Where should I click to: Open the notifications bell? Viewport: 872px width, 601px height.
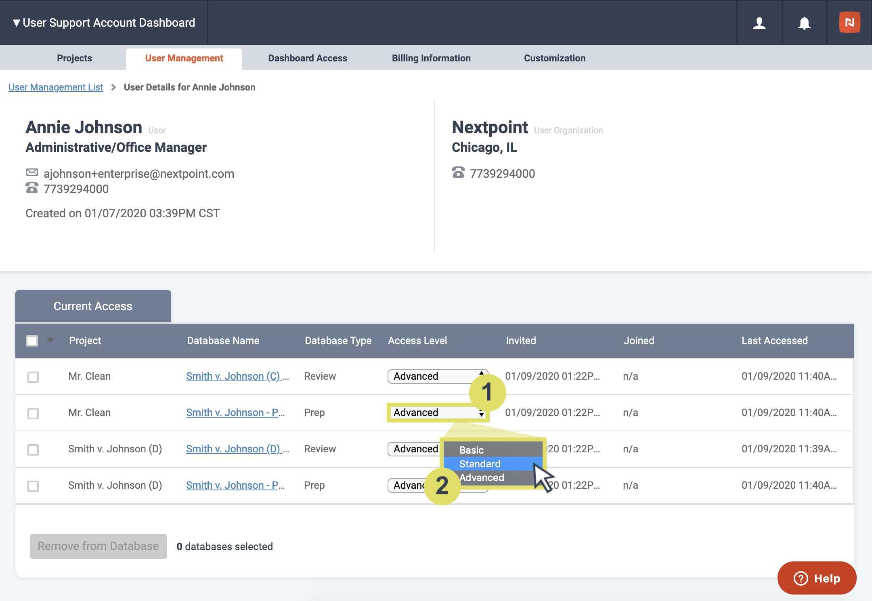pyautogui.click(x=804, y=23)
